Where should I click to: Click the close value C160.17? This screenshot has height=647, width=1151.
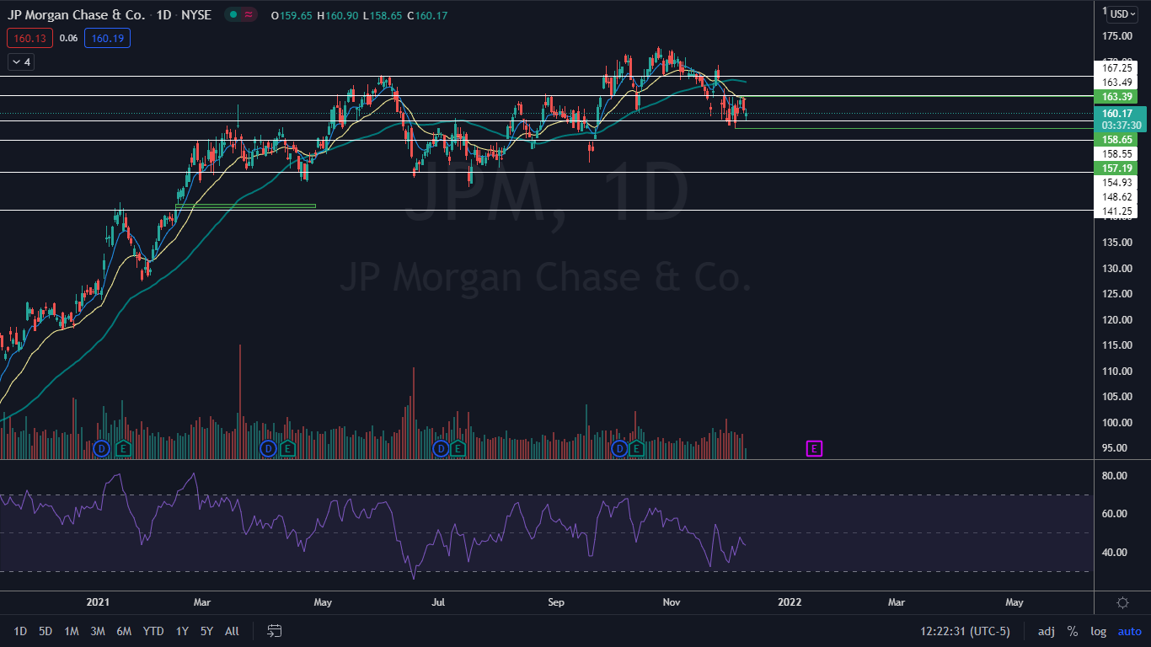(427, 14)
